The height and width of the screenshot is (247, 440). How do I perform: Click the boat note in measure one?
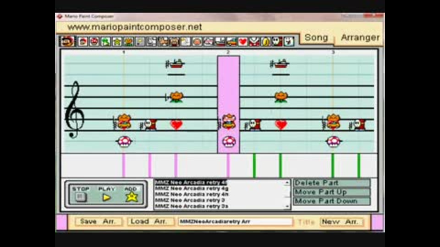tap(176, 64)
